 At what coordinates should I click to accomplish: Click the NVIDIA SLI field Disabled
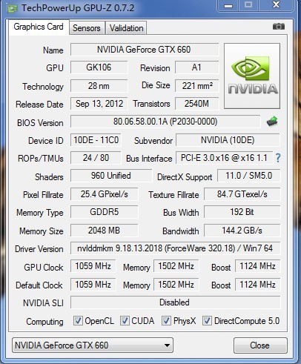tap(175, 302)
